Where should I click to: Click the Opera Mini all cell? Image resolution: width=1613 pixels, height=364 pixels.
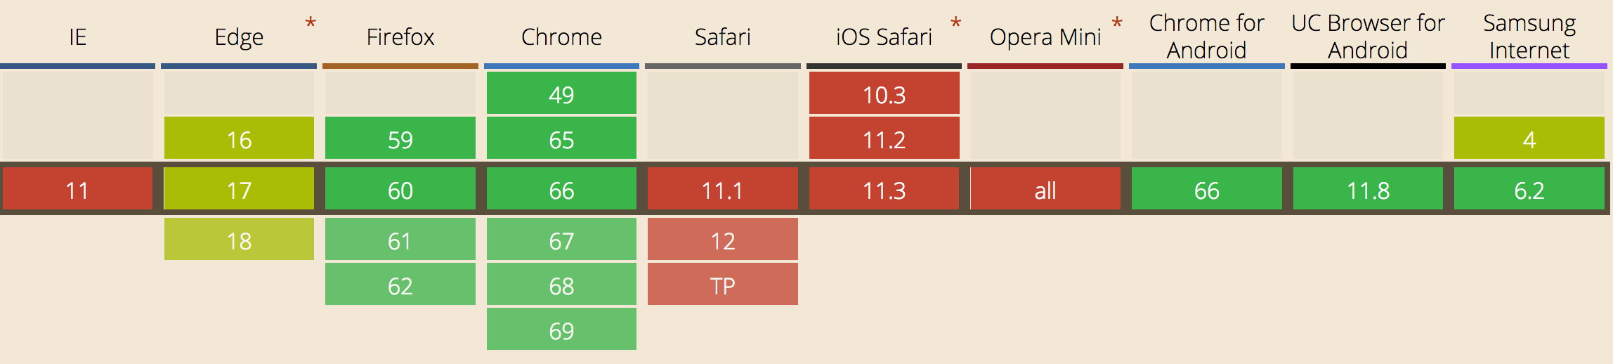[x=1045, y=188]
